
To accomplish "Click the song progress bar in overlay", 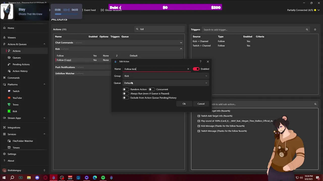I will point(66,14).
